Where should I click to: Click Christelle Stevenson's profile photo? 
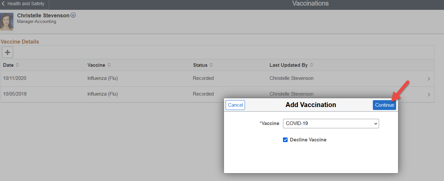[7, 22]
